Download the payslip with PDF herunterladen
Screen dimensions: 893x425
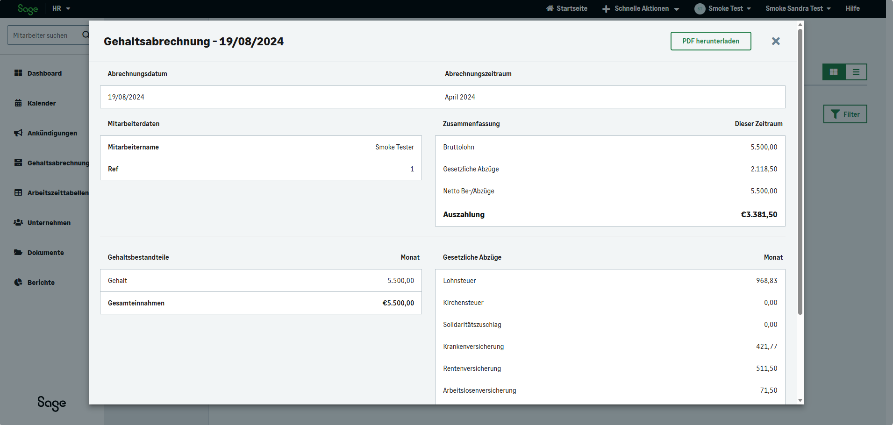click(711, 41)
